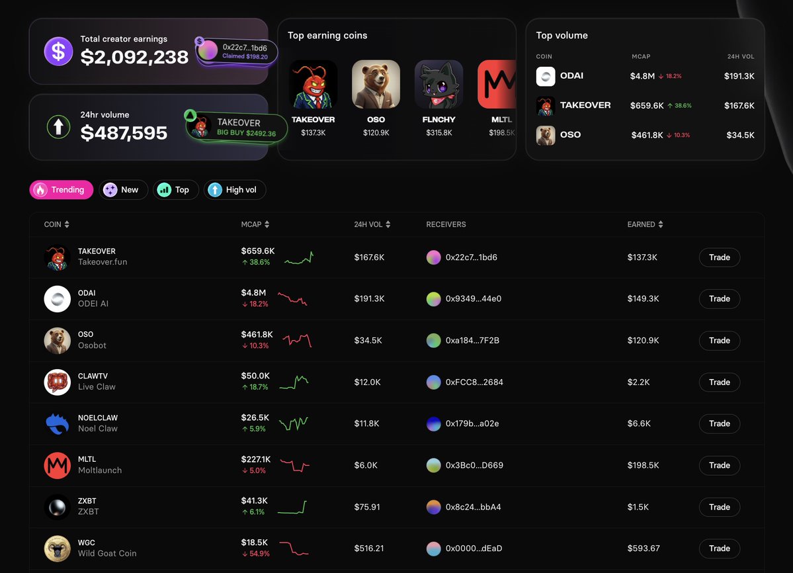Screen dimensions: 793x573
Task: Click the Takeover.fun coin name
Action: coord(103,262)
